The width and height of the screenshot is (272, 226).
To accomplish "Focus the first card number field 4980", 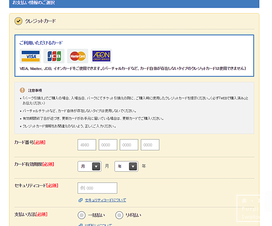I will [87, 145].
